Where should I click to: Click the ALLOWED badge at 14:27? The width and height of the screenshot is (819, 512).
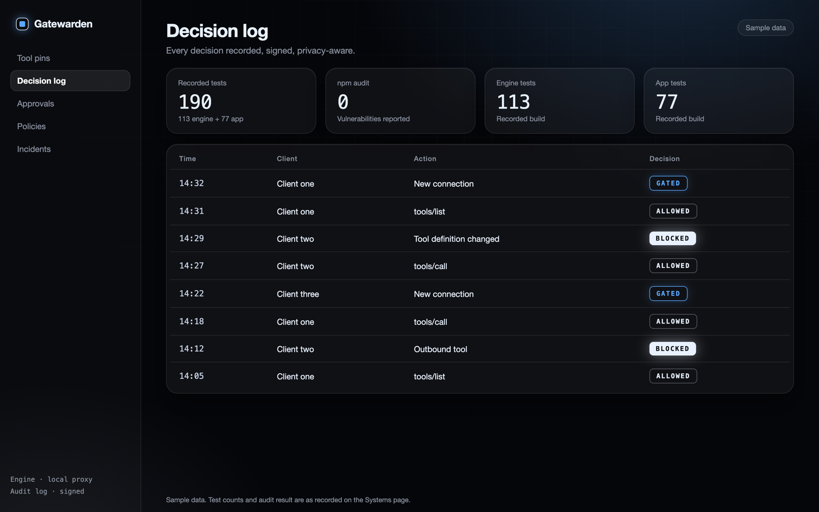tap(673, 266)
